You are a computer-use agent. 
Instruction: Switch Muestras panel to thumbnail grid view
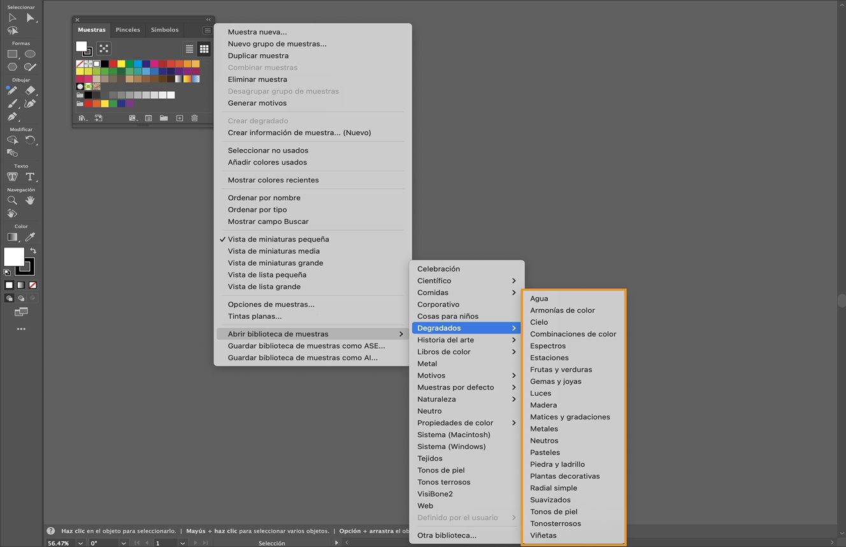point(204,48)
